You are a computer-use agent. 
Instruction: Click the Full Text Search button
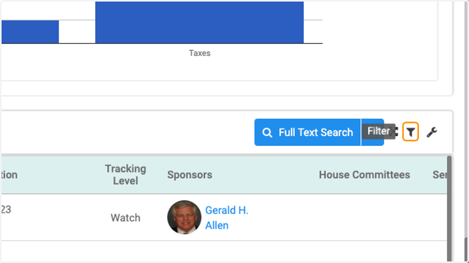(308, 132)
